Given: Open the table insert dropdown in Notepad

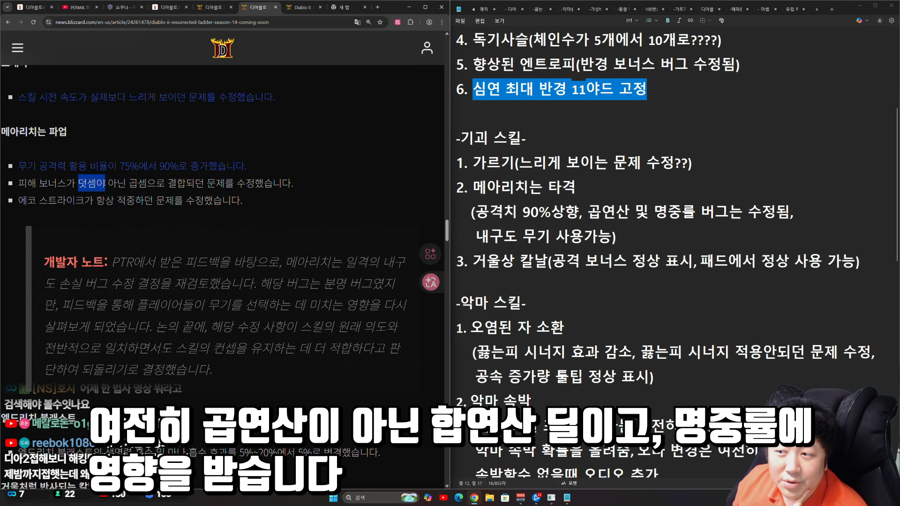Looking at the screenshot, I should tap(705, 21).
